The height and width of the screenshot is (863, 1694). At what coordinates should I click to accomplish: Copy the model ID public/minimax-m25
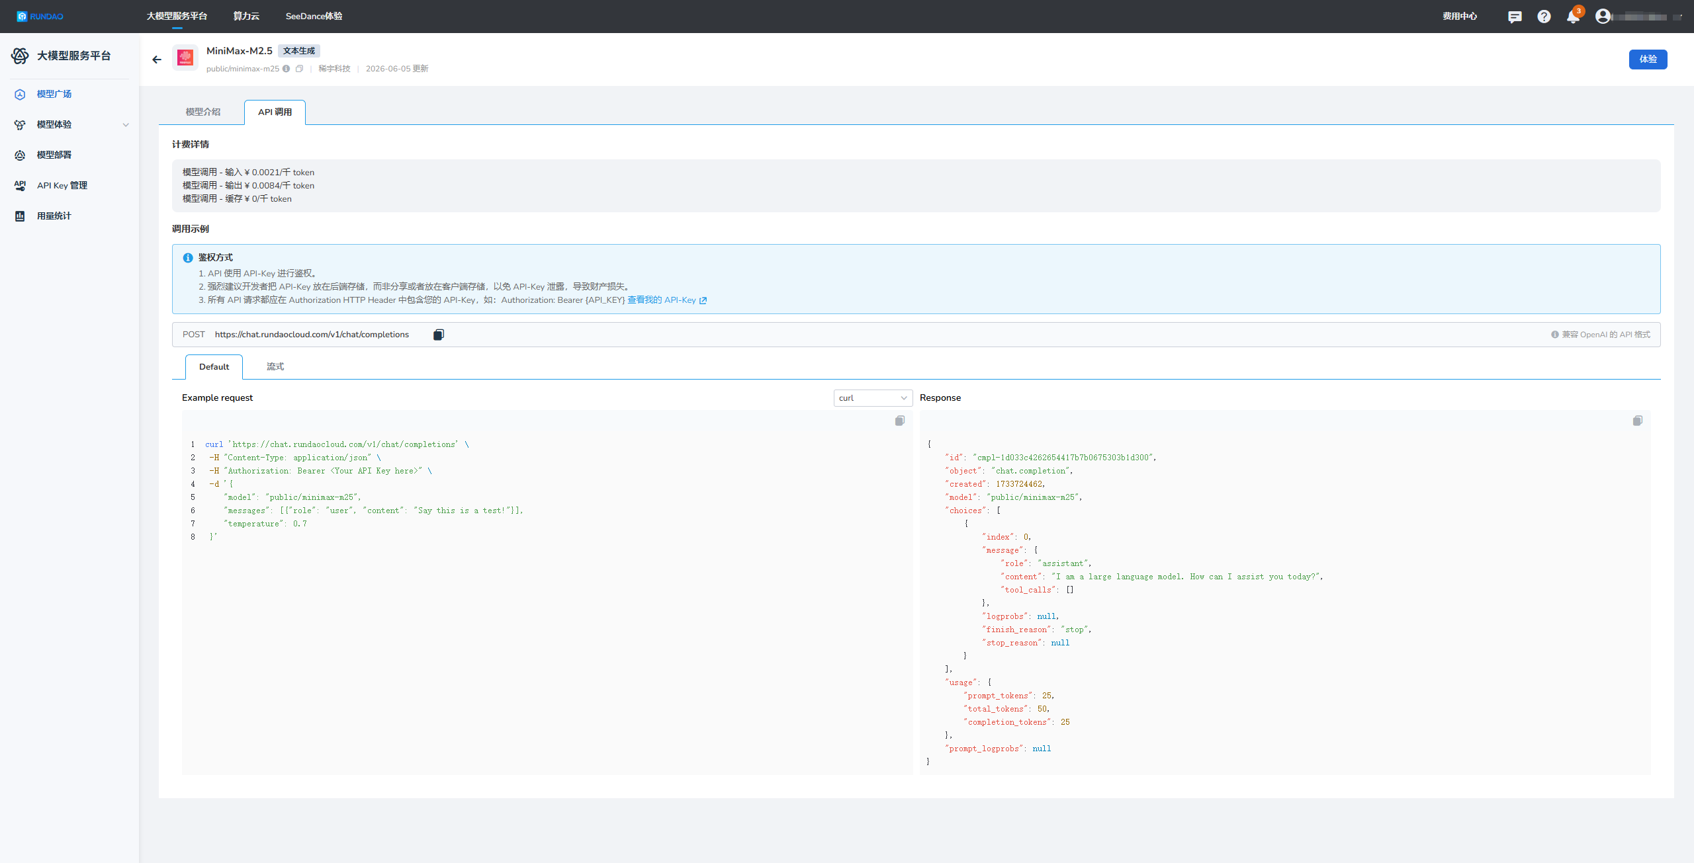(x=299, y=69)
